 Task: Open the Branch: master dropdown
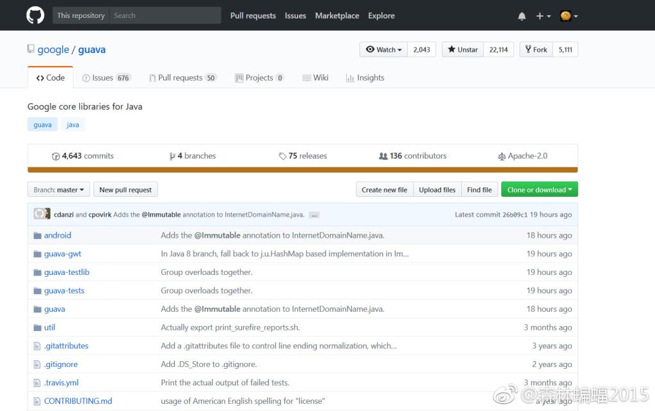click(58, 189)
